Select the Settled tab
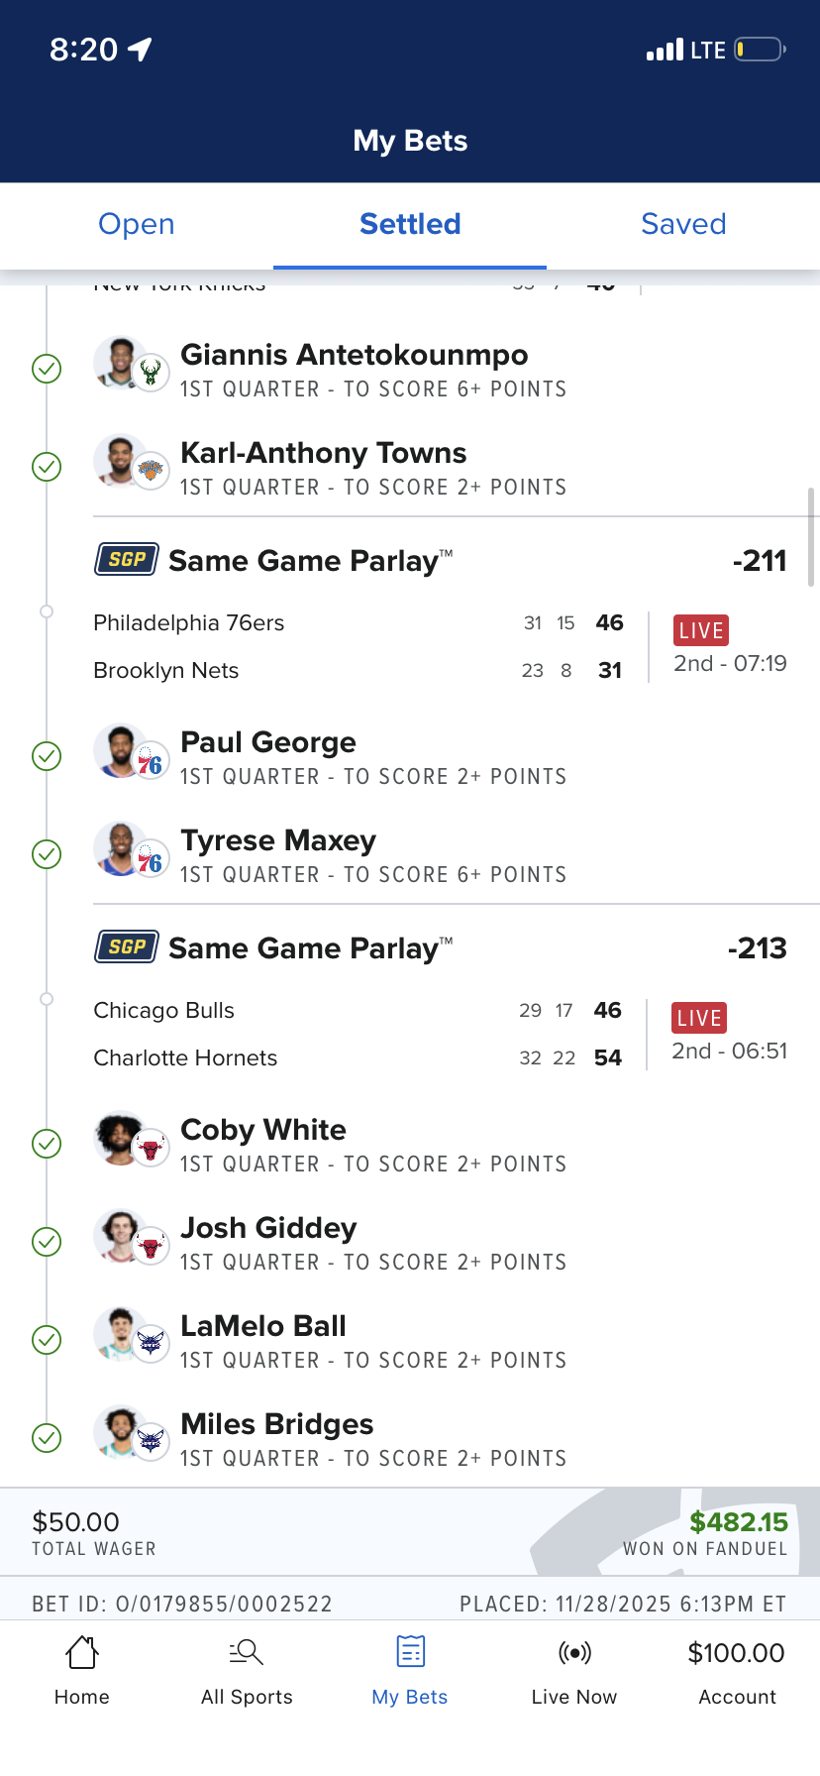The image size is (820, 1776). (x=410, y=224)
